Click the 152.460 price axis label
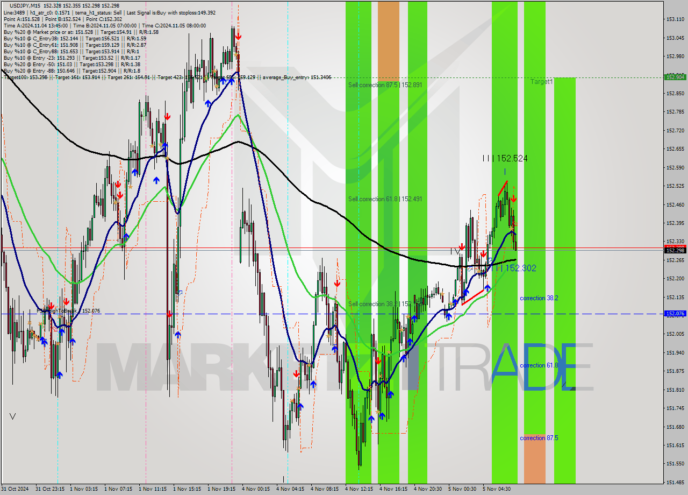Viewport: 688px width, 495px height. (x=675, y=205)
